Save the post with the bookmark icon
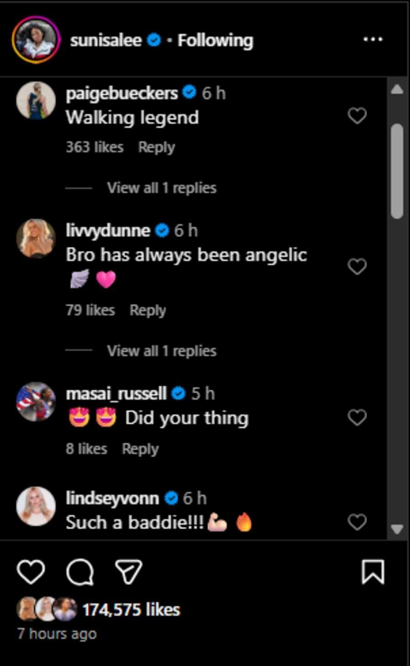Viewport: 410px width, 666px height. pos(373,572)
